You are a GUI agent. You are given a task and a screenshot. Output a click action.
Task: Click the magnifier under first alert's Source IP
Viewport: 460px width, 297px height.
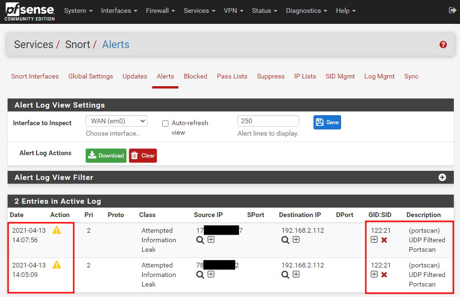[200, 240]
